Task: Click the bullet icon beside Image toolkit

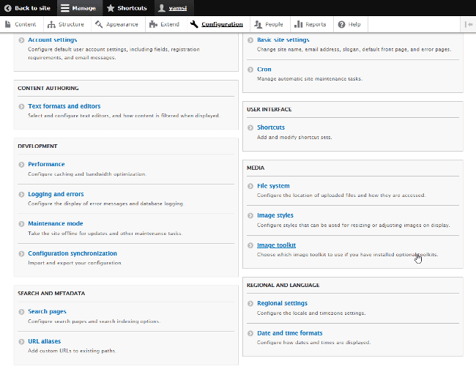Action: pos(250,245)
